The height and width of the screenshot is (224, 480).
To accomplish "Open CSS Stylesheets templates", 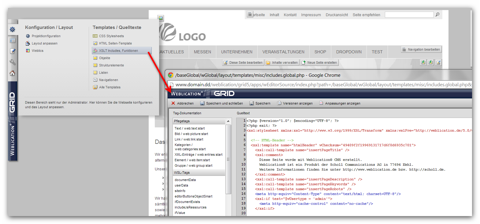I will [111, 36].
